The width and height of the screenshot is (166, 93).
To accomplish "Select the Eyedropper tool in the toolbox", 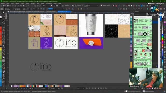I will coord(3,64).
